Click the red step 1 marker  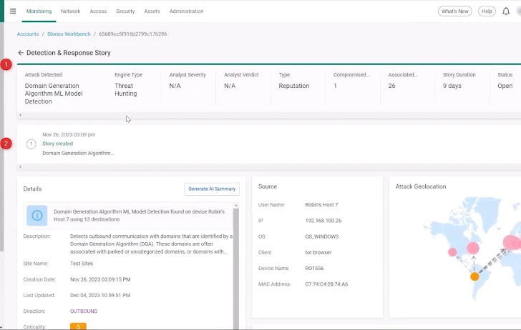(6, 65)
